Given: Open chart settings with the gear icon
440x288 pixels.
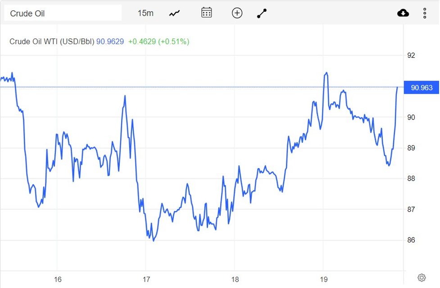Looking at the screenshot, I should pos(422,277).
